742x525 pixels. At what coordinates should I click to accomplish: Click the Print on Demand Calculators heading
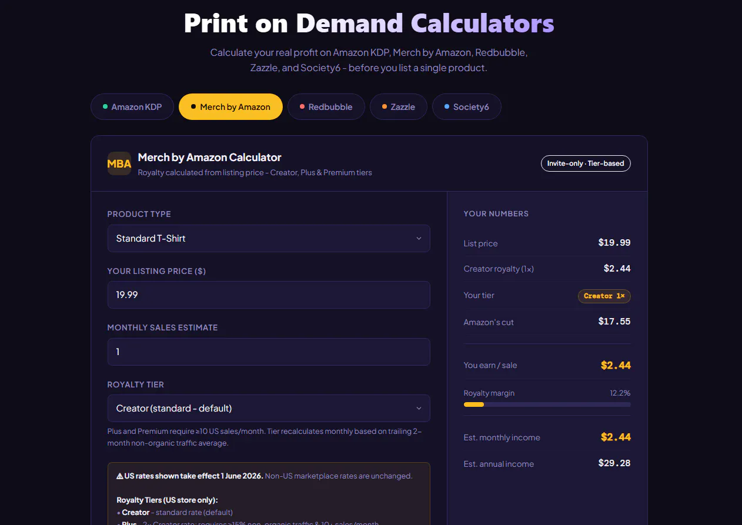pos(369,24)
